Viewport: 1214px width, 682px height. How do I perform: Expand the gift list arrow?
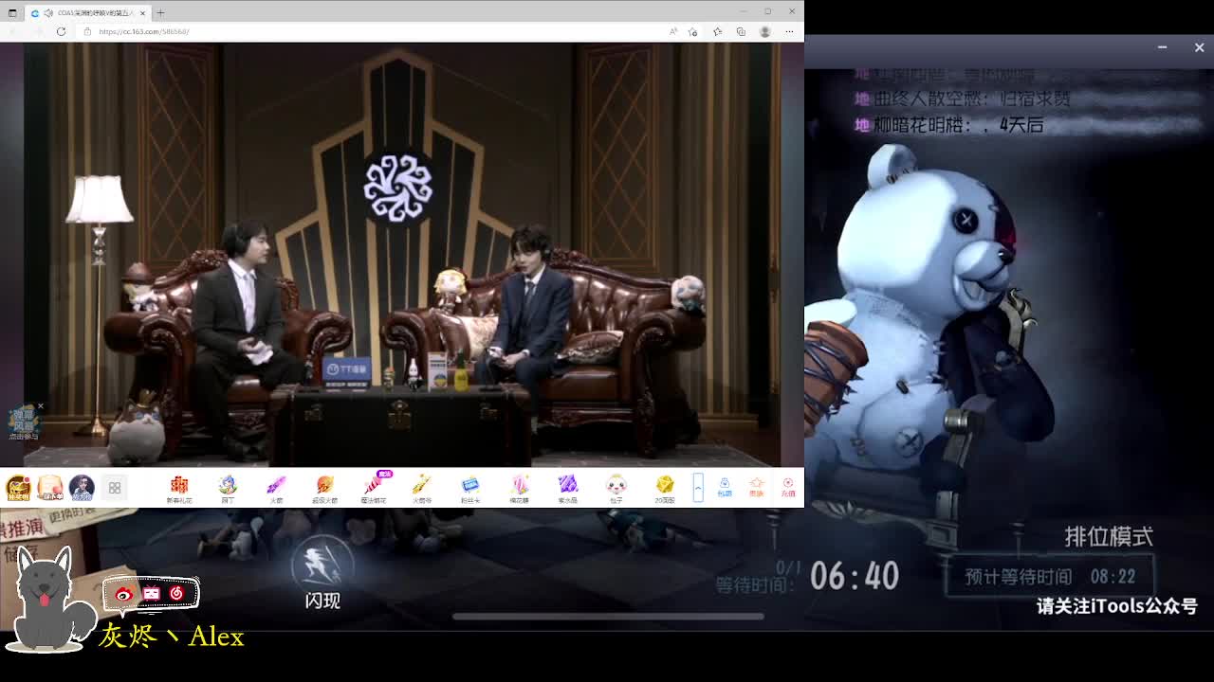698,487
